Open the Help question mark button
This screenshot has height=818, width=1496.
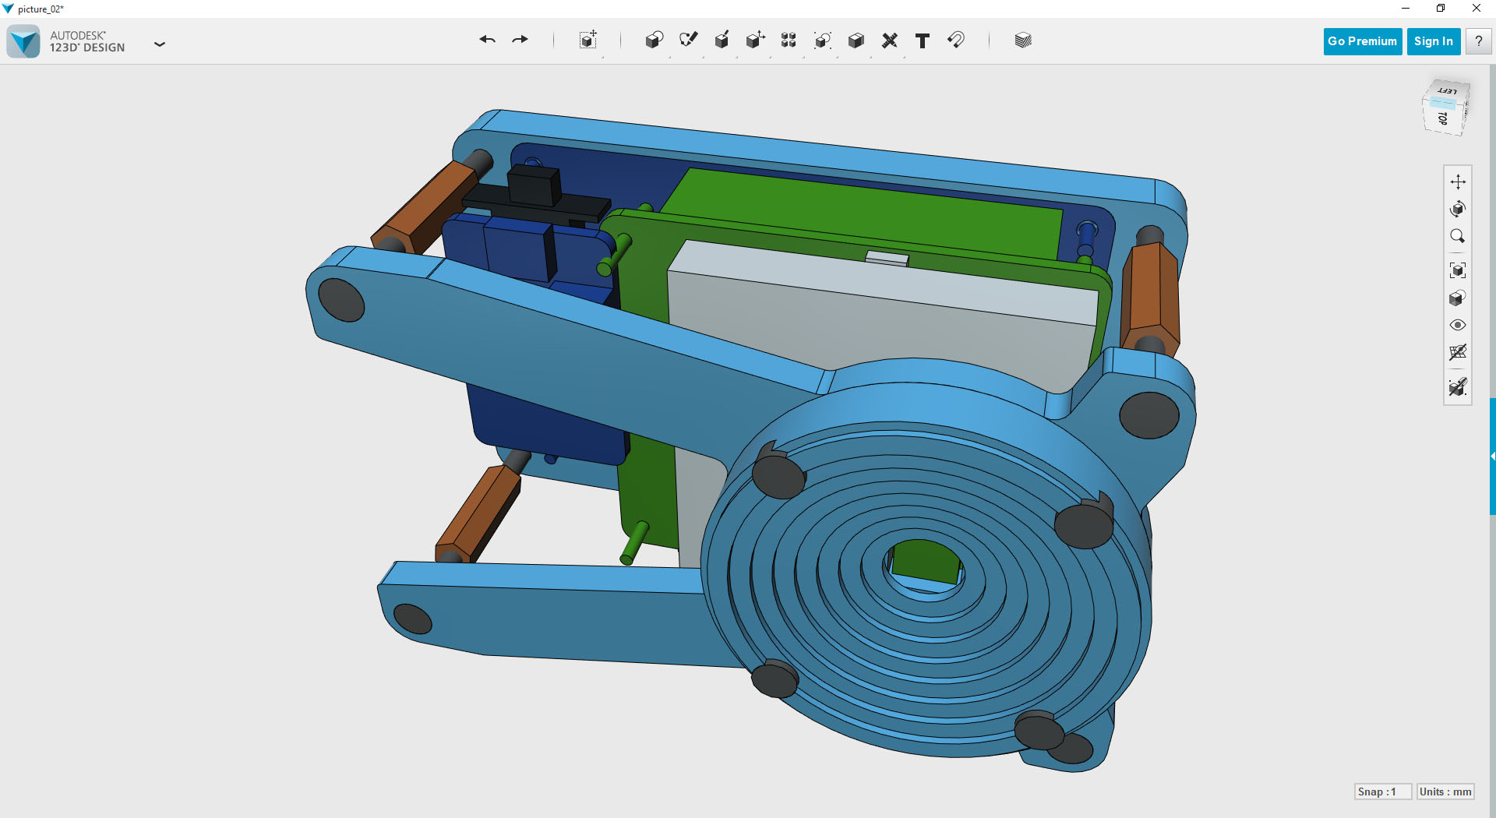click(1478, 41)
